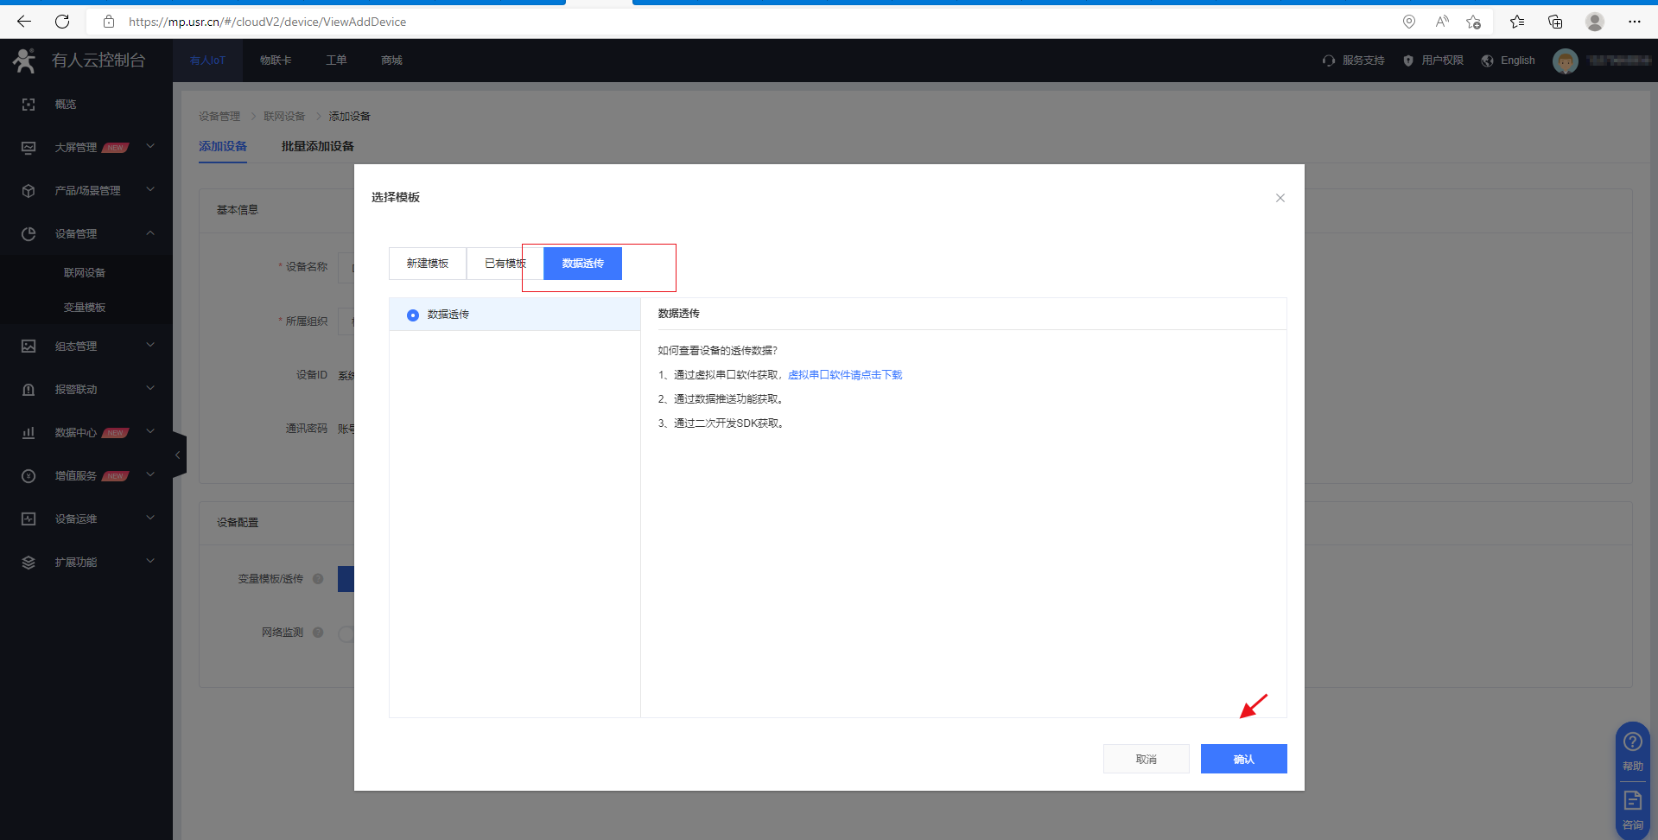Select the 数据透传 radio option
1658x840 pixels.
tap(413, 315)
